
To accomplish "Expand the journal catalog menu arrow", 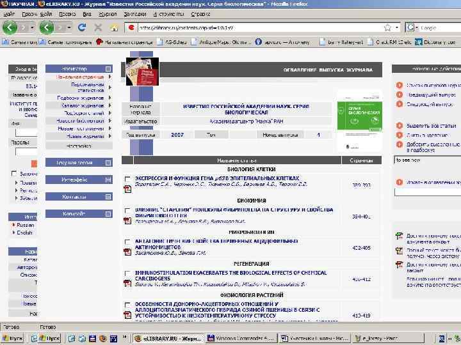I will coord(110,105).
